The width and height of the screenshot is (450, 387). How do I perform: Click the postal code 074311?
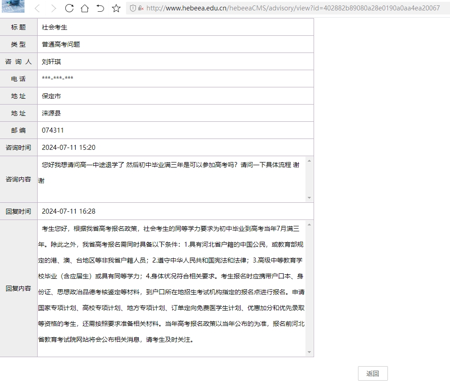pyautogui.click(x=53, y=130)
